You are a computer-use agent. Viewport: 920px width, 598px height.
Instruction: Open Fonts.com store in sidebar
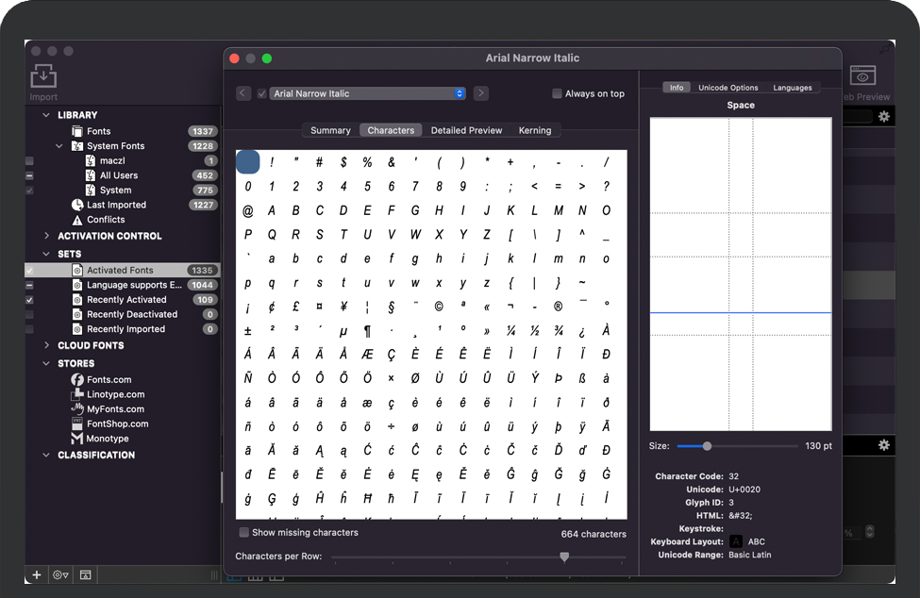coord(109,379)
